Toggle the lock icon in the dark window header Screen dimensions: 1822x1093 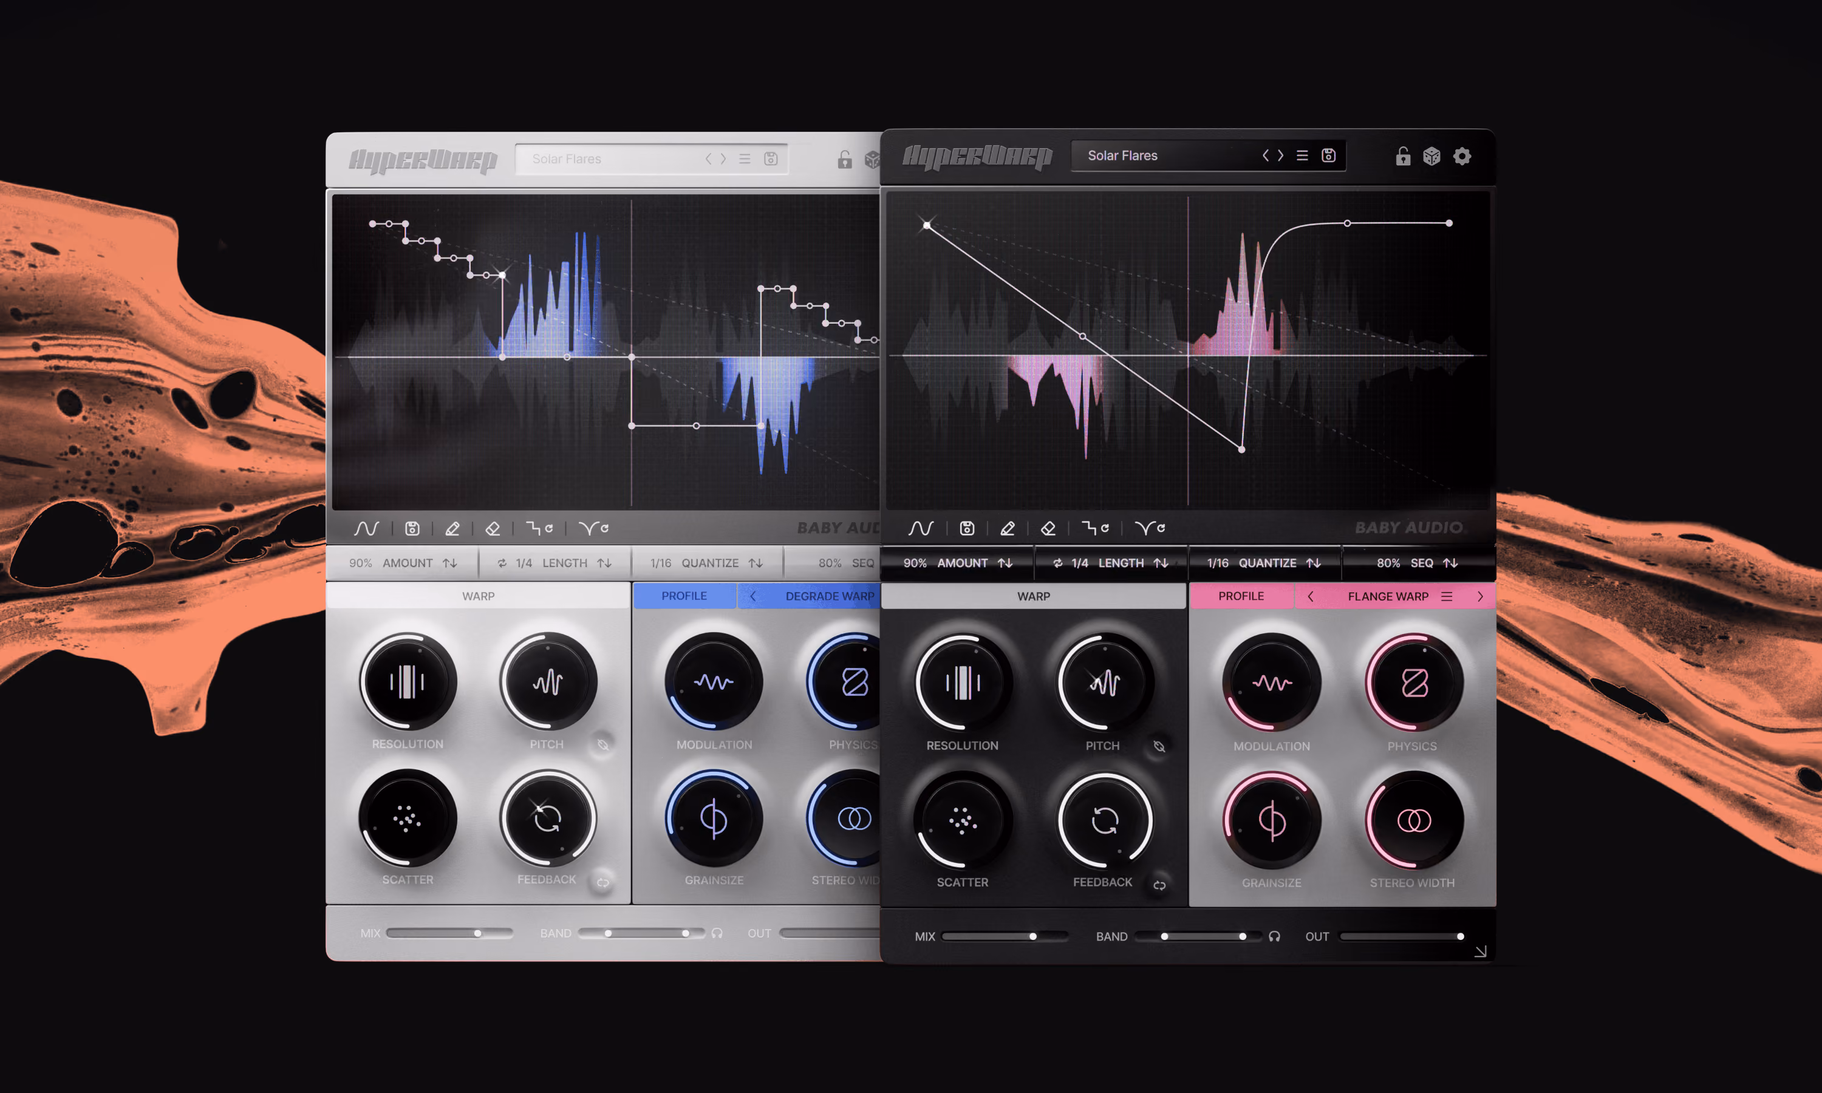pyautogui.click(x=1403, y=156)
